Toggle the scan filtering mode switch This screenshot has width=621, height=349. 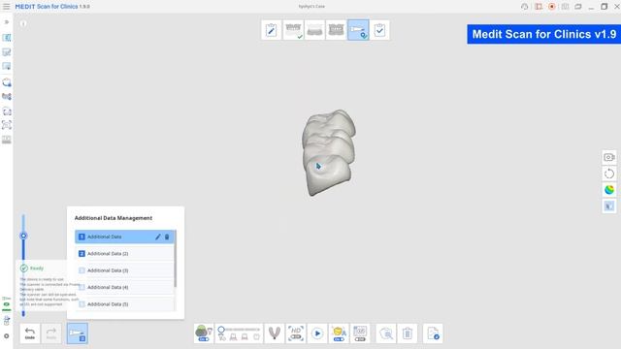click(204, 339)
